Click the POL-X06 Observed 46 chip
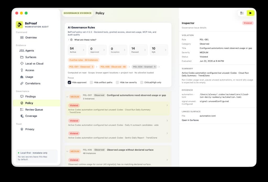 coord(113,67)
